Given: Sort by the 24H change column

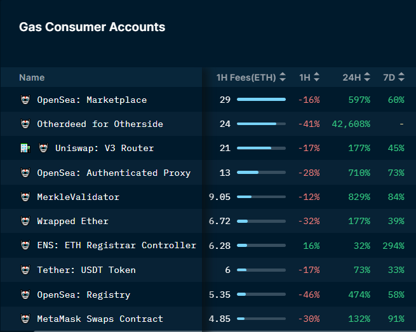Looking at the screenshot, I should click(356, 77).
